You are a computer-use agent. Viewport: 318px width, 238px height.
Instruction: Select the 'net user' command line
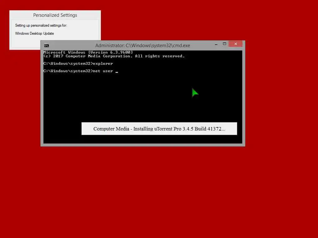pyautogui.click(x=81, y=71)
